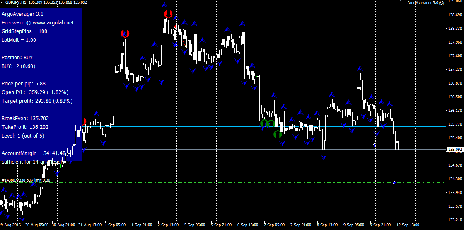Click the sufficient for 14 grid levels line
This screenshot has height=230, width=464.
(x=33, y=162)
